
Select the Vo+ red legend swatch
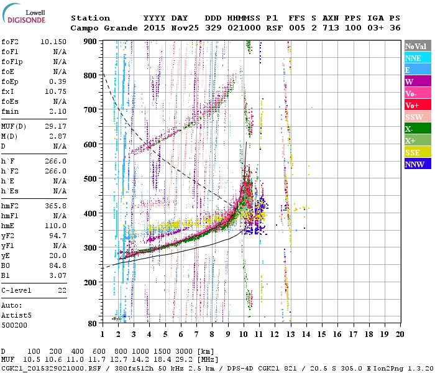tap(418, 105)
